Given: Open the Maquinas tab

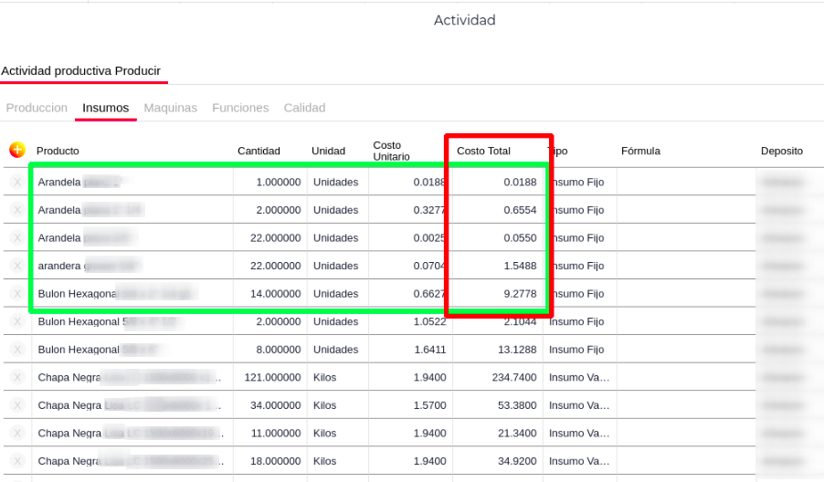Looking at the screenshot, I should (170, 108).
